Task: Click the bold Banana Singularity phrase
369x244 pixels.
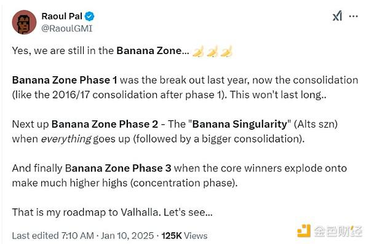Action: pyautogui.click(x=240, y=124)
